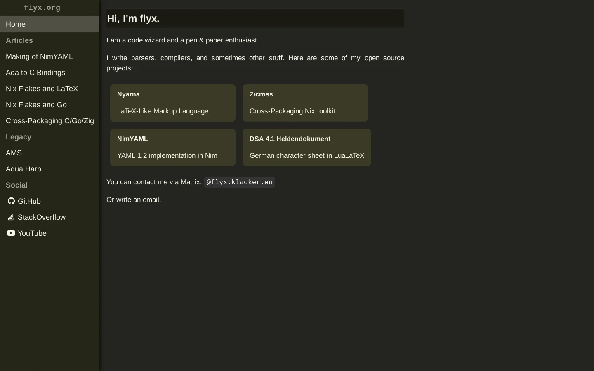Screen dimensions: 594x371
Task: Open the Nyarna project card
Action: (173, 103)
